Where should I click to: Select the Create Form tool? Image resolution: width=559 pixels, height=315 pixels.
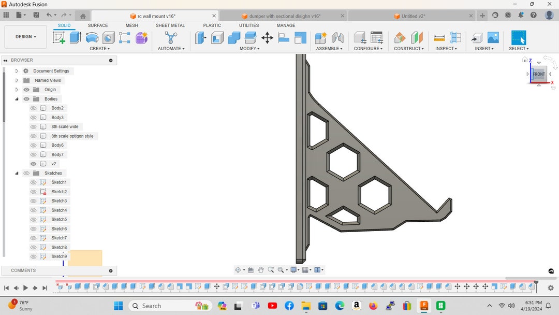point(141,37)
